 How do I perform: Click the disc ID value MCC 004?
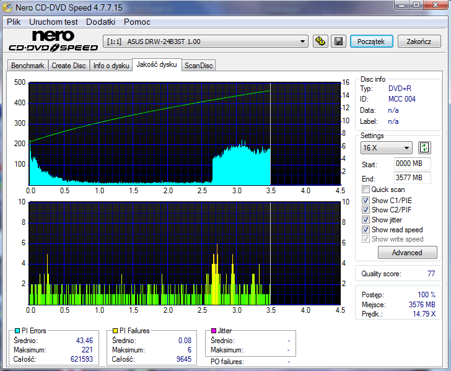(402, 99)
